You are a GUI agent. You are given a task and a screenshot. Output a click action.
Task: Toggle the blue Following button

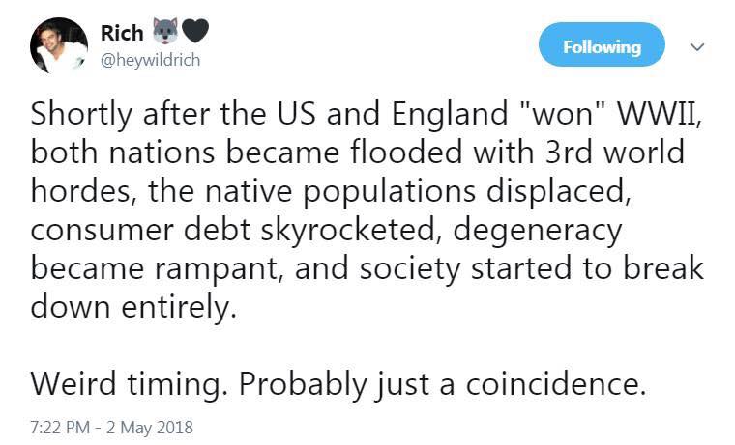point(602,46)
